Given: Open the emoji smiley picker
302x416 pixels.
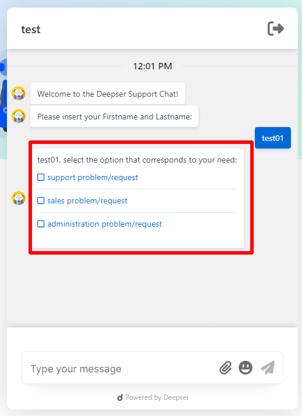Looking at the screenshot, I should point(246,368).
